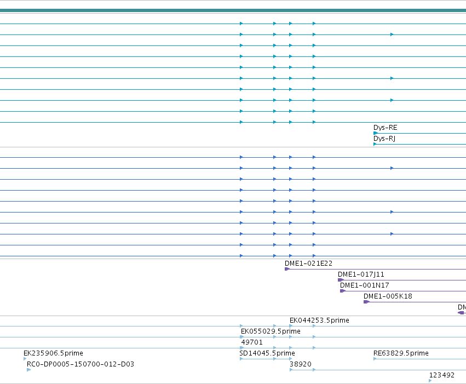Screen dimensions: 466x384
Task: Select the RC0-DP0005-150700-012-D03 label
Action: click(80, 364)
